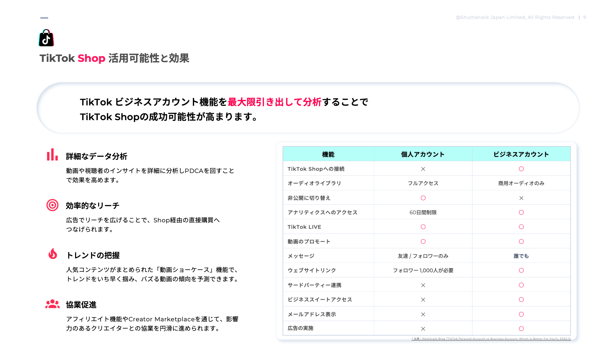The width and height of the screenshot is (616, 346).
Task: Select the TikTok Shopへの接続 row label
Action: [316, 169]
